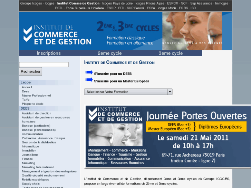Viewport: 251px width, 188px height.
Task: Open Supply chain formation
Action: tap(31, 184)
